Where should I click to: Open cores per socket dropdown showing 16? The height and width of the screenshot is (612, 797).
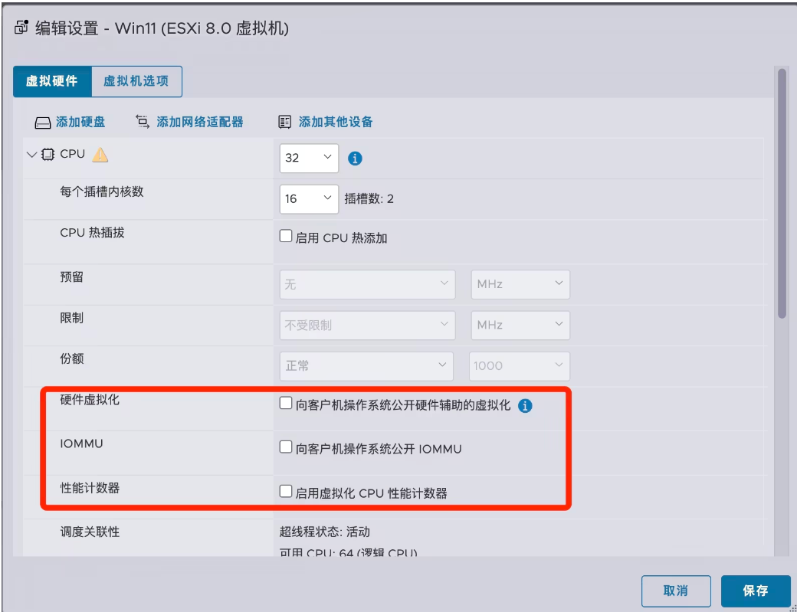pyautogui.click(x=309, y=198)
